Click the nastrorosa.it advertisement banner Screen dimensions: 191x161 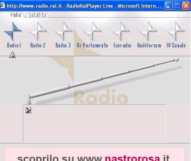(95, 154)
